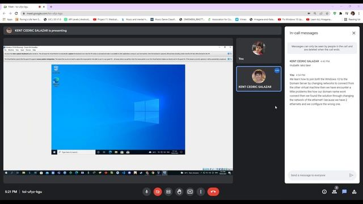This screenshot has height=204, width=363.
Task: Click the zoom magnifier icon in address bar
Action: coord(315,14)
